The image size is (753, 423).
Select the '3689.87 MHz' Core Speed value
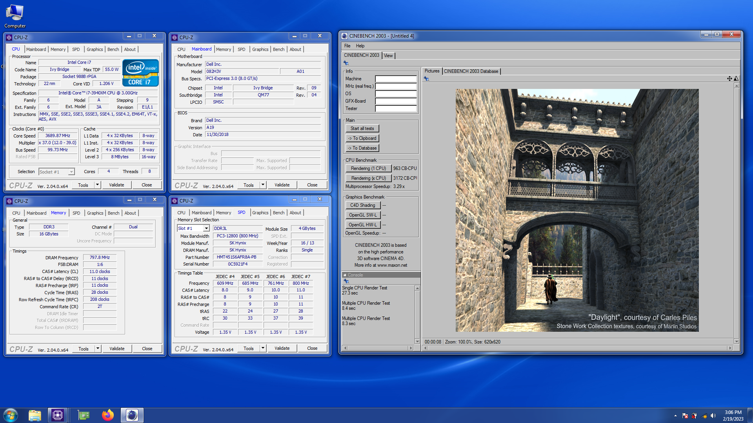tap(58, 136)
